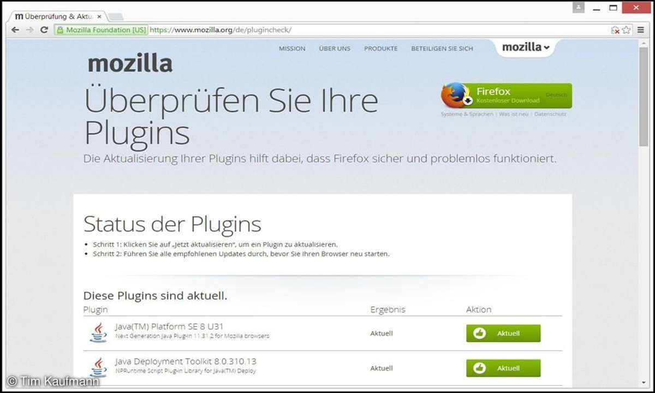
Task: Open the ÜBER UNS navigation item
Action: [x=335, y=49]
